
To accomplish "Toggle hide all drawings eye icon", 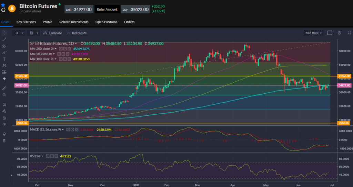I will (x=4, y=124).
